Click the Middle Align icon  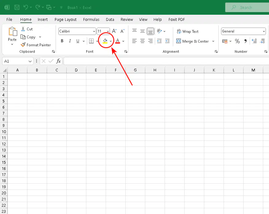tap(142, 31)
